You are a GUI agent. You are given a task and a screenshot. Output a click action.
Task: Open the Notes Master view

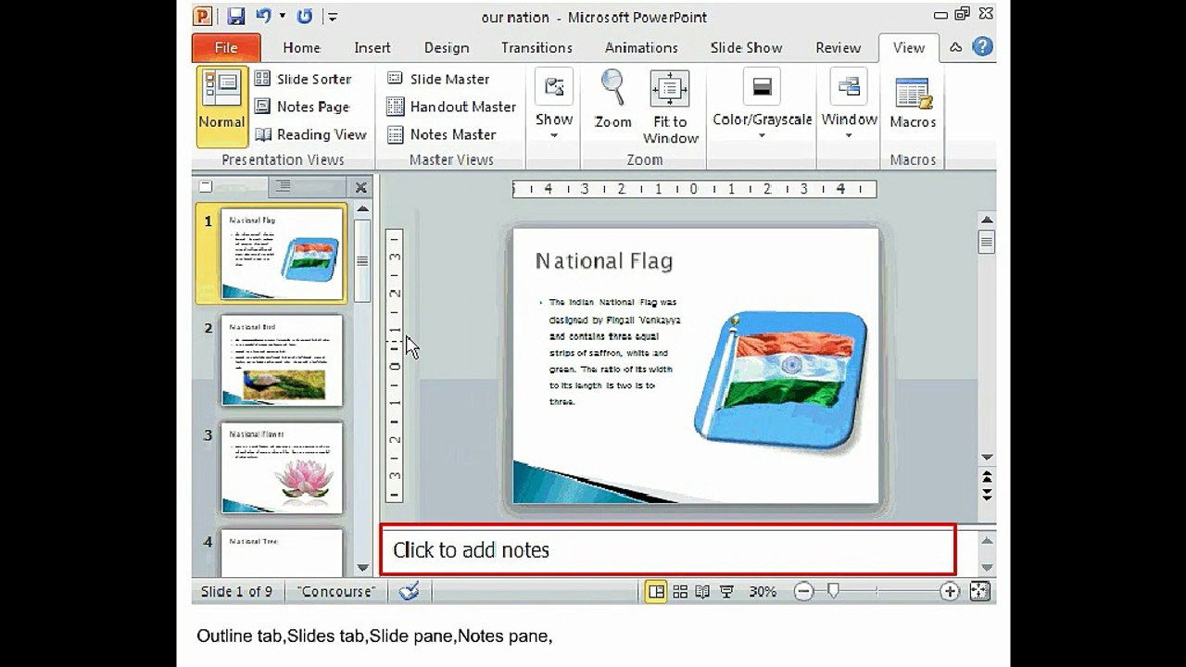pyautogui.click(x=441, y=134)
